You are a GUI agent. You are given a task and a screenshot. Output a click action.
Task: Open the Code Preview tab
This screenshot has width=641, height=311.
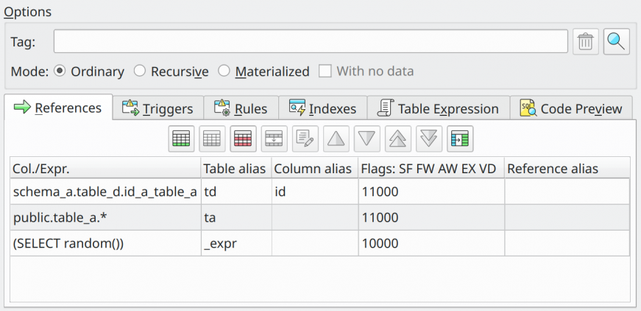(571, 108)
